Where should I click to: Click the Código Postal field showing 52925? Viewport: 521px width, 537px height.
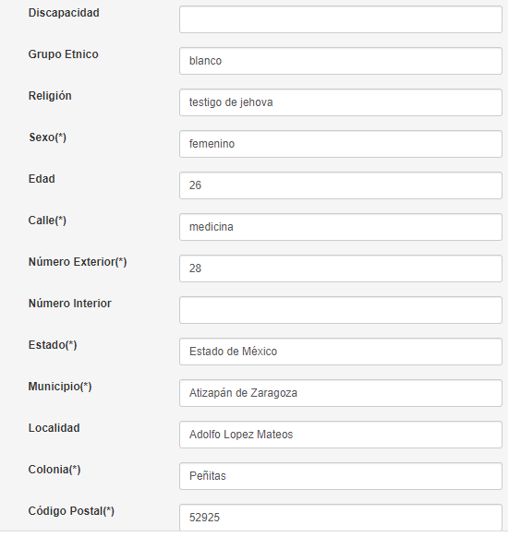coord(341,517)
